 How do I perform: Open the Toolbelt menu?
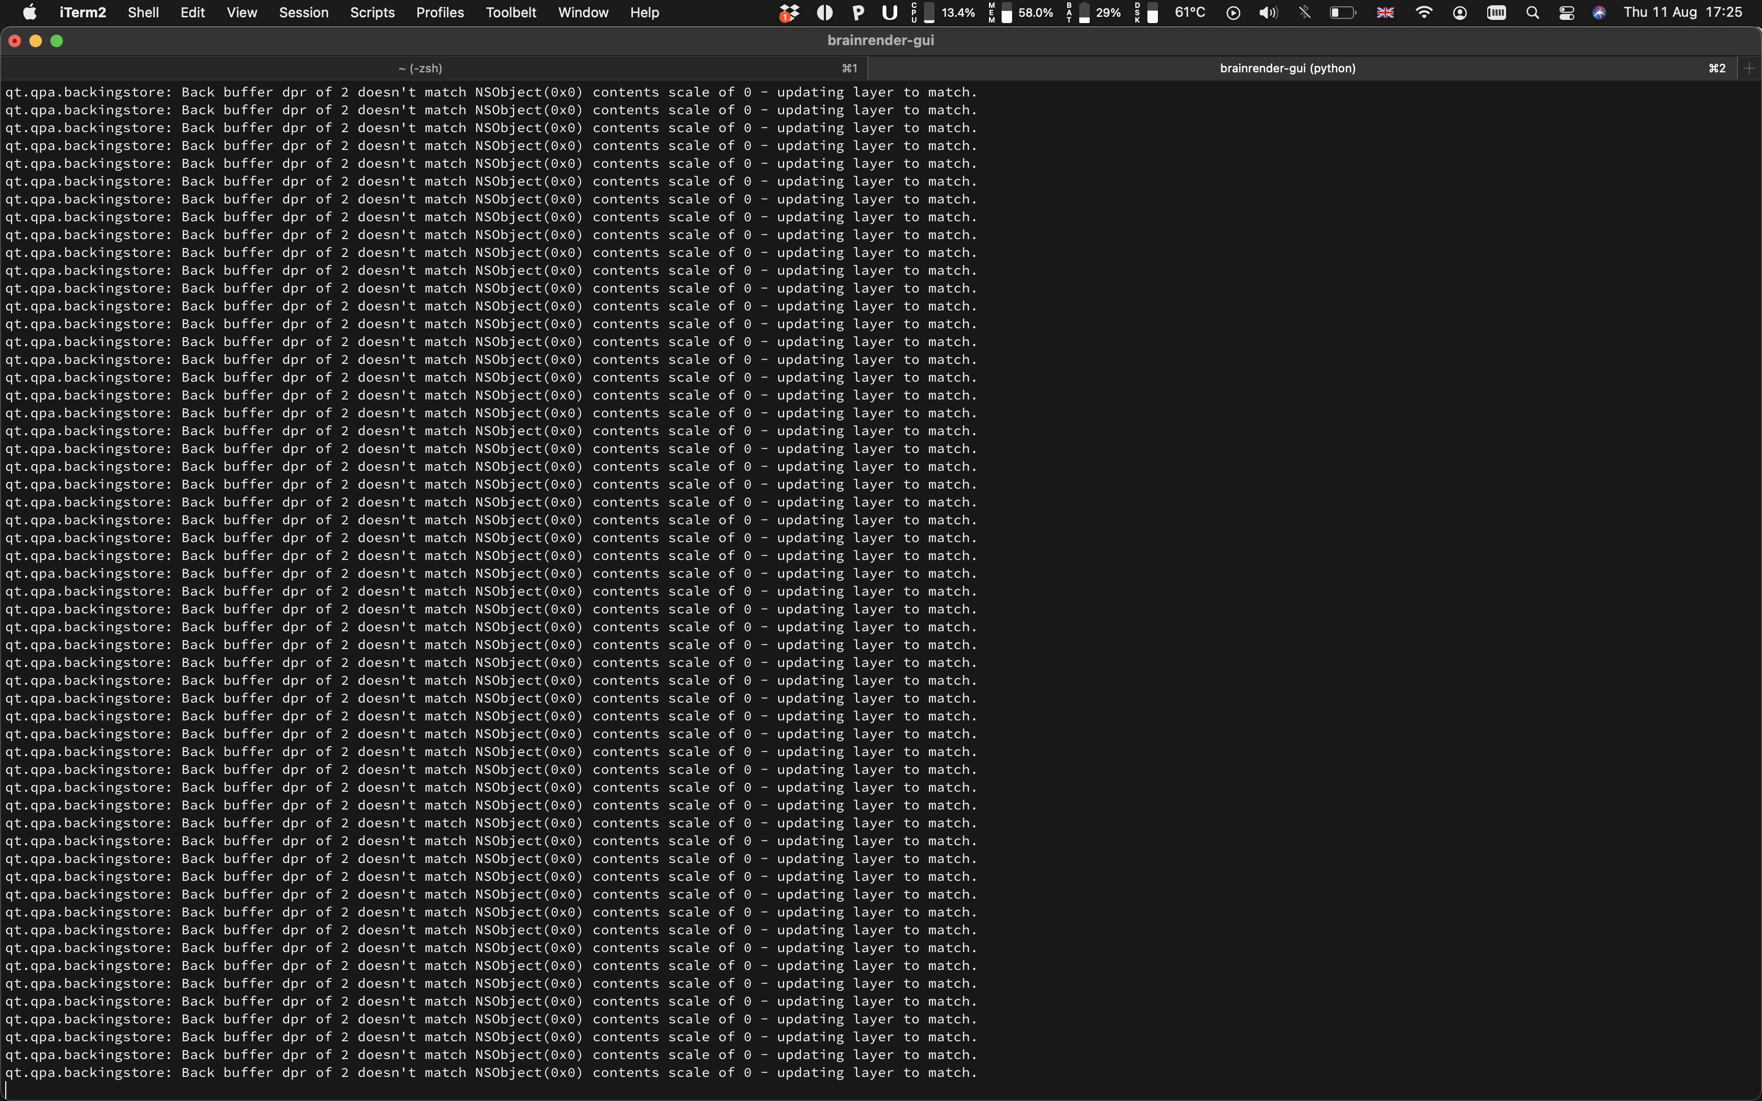tap(510, 13)
